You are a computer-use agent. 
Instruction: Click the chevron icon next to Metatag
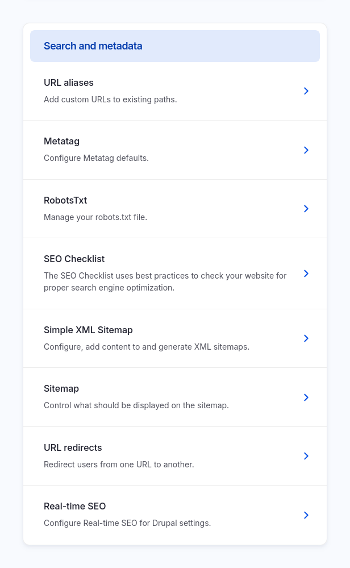306,150
